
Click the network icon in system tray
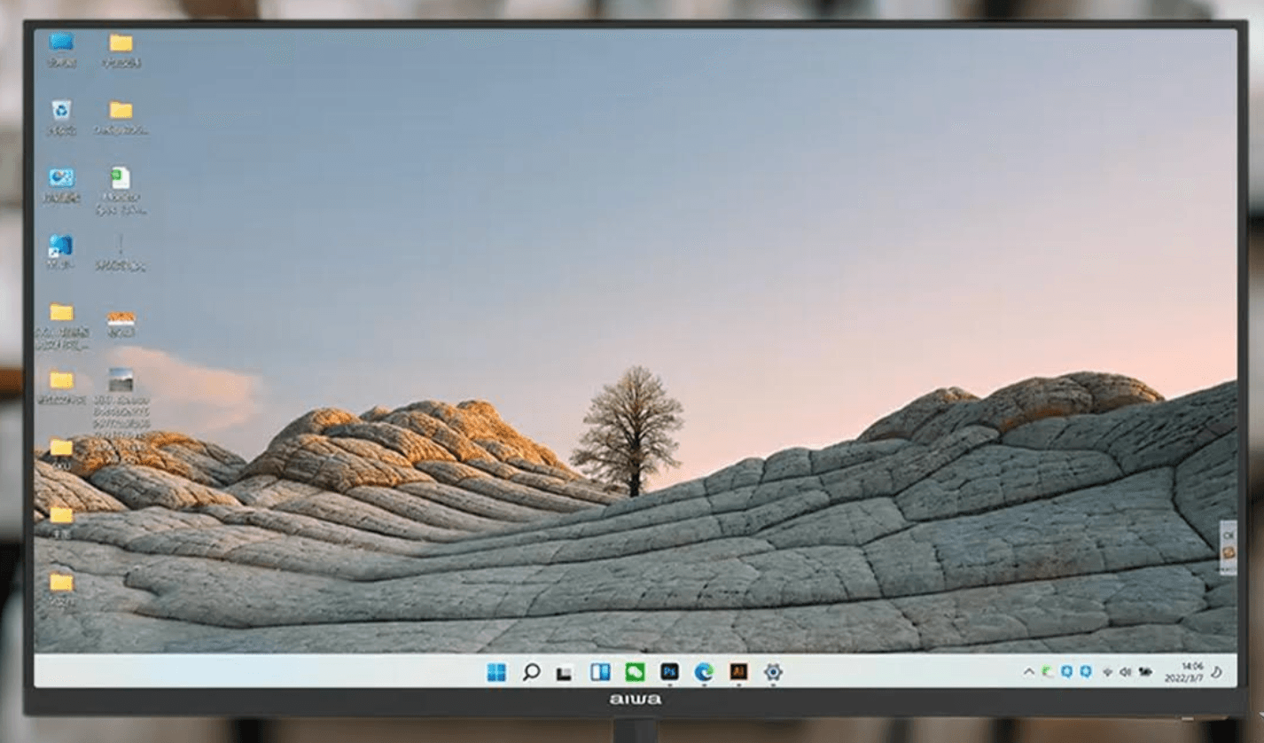(1107, 672)
